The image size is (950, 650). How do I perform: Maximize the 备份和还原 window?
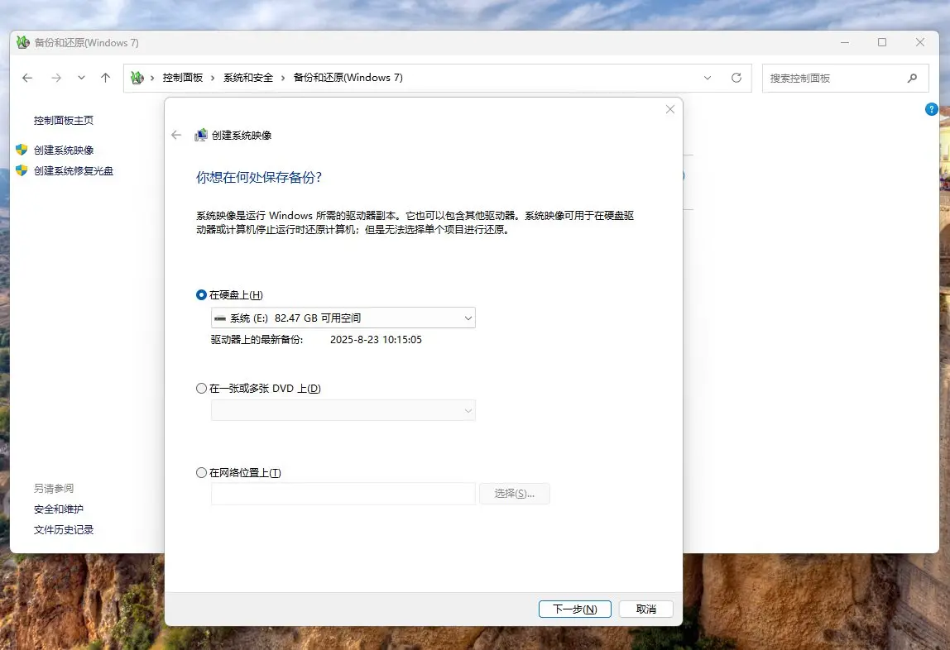click(x=882, y=42)
